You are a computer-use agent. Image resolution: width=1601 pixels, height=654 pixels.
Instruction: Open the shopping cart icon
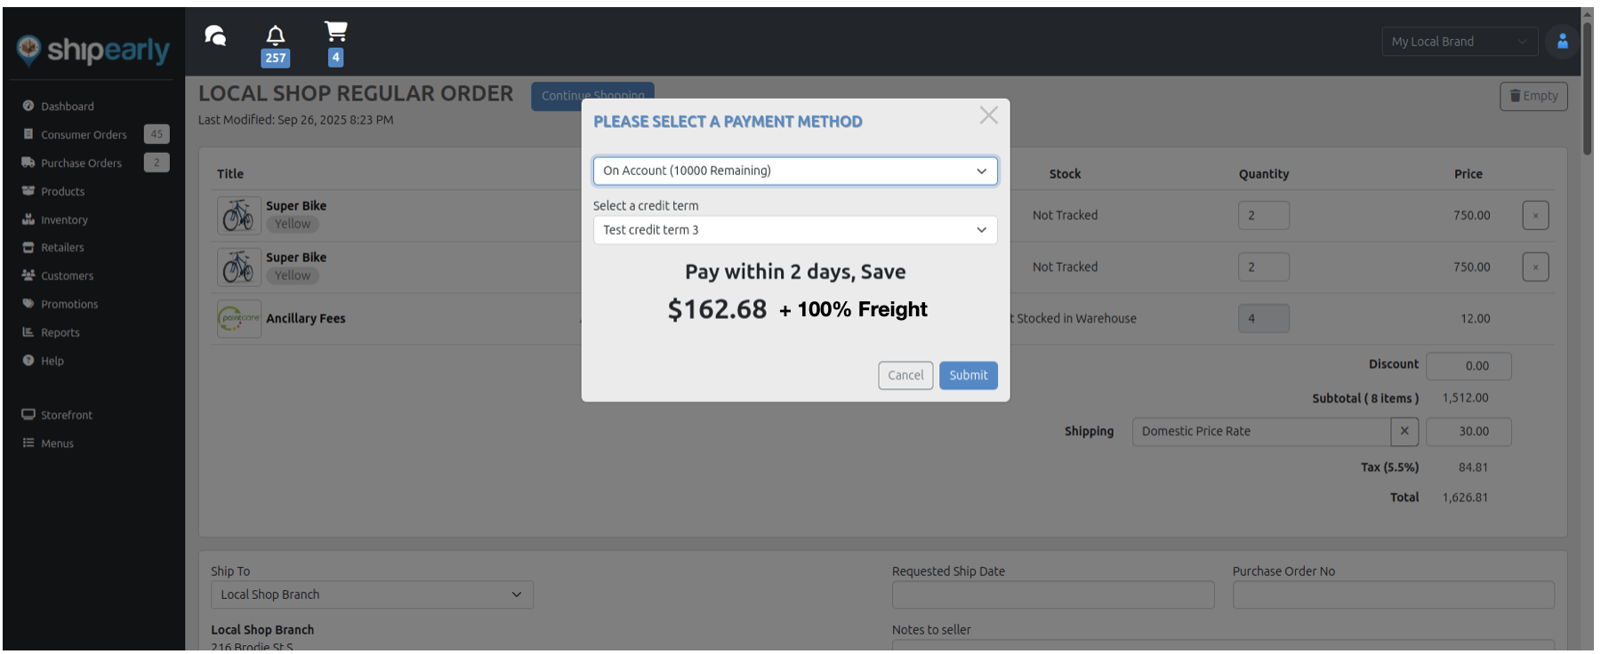point(335,32)
